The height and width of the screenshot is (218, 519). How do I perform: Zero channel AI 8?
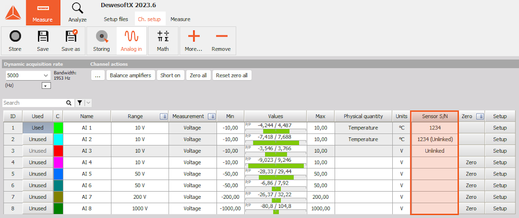pos(471,208)
